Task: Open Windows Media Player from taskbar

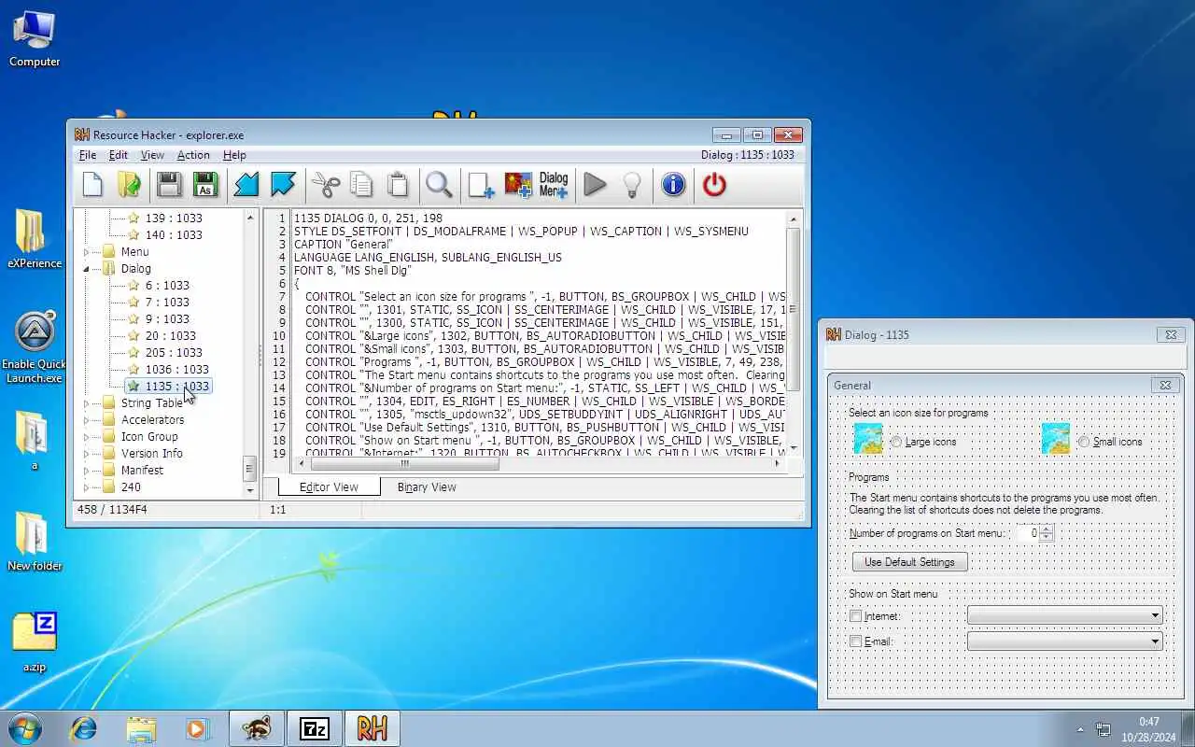Action: click(x=198, y=728)
